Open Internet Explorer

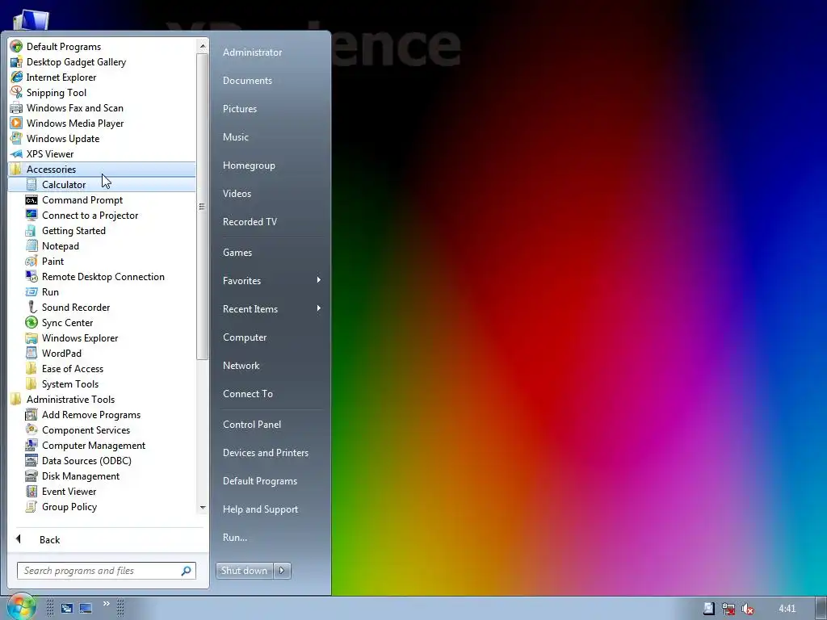(102, 77)
